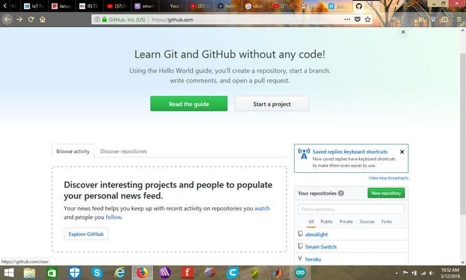The width and height of the screenshot is (466, 280).
Task: Save page with the Pocket icon
Action: [358, 19]
